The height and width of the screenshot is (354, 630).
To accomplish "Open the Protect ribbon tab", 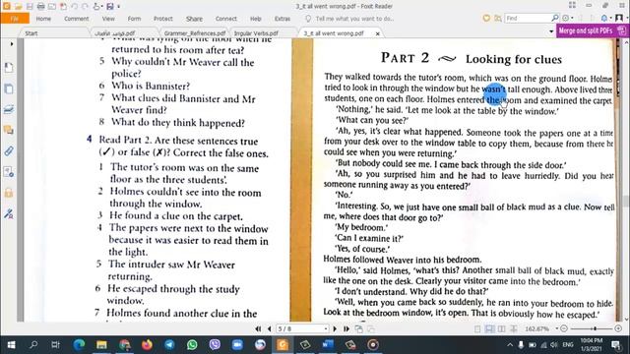I will [x=162, y=19].
